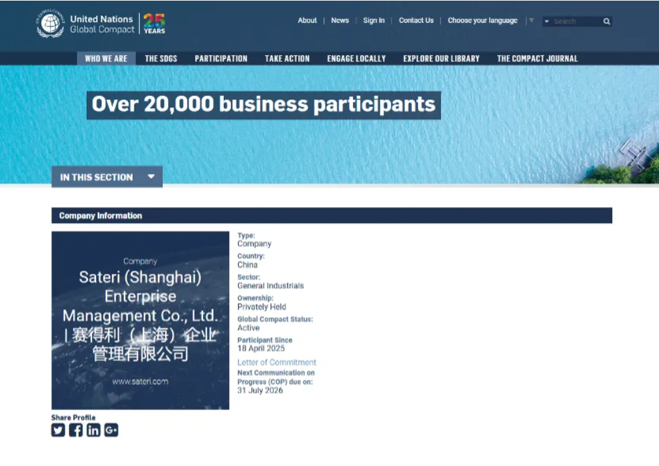The height and width of the screenshot is (466, 659).
Task: Click the Sateri company profile image
Action: (140, 320)
